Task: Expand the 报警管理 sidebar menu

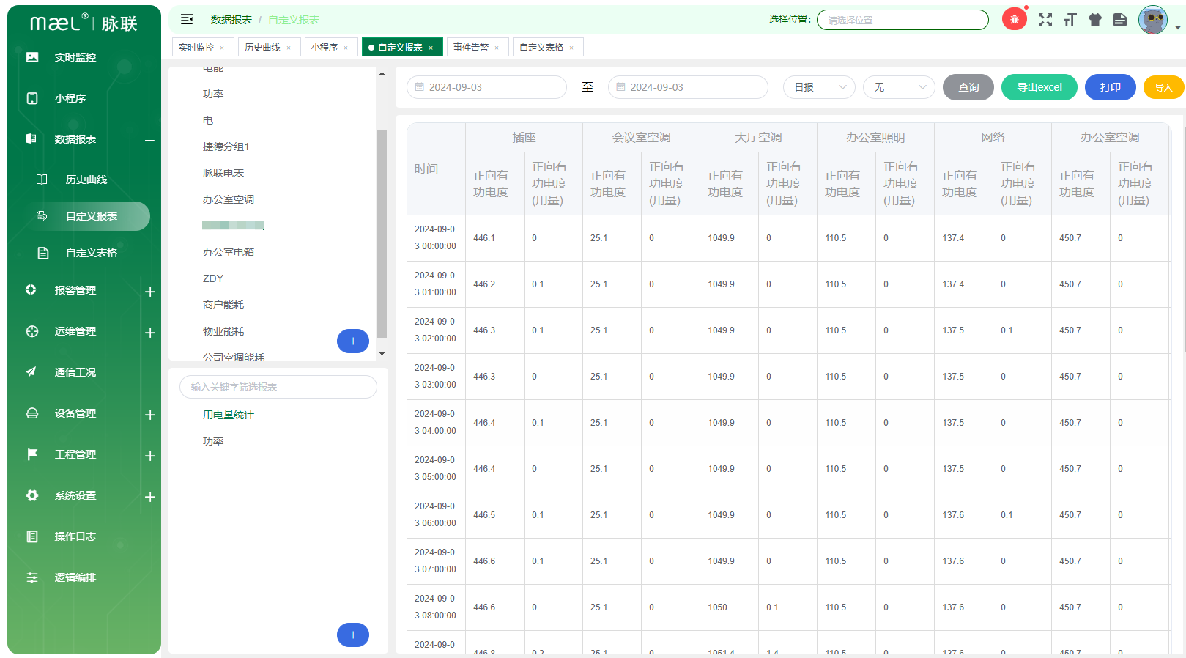Action: click(x=149, y=292)
